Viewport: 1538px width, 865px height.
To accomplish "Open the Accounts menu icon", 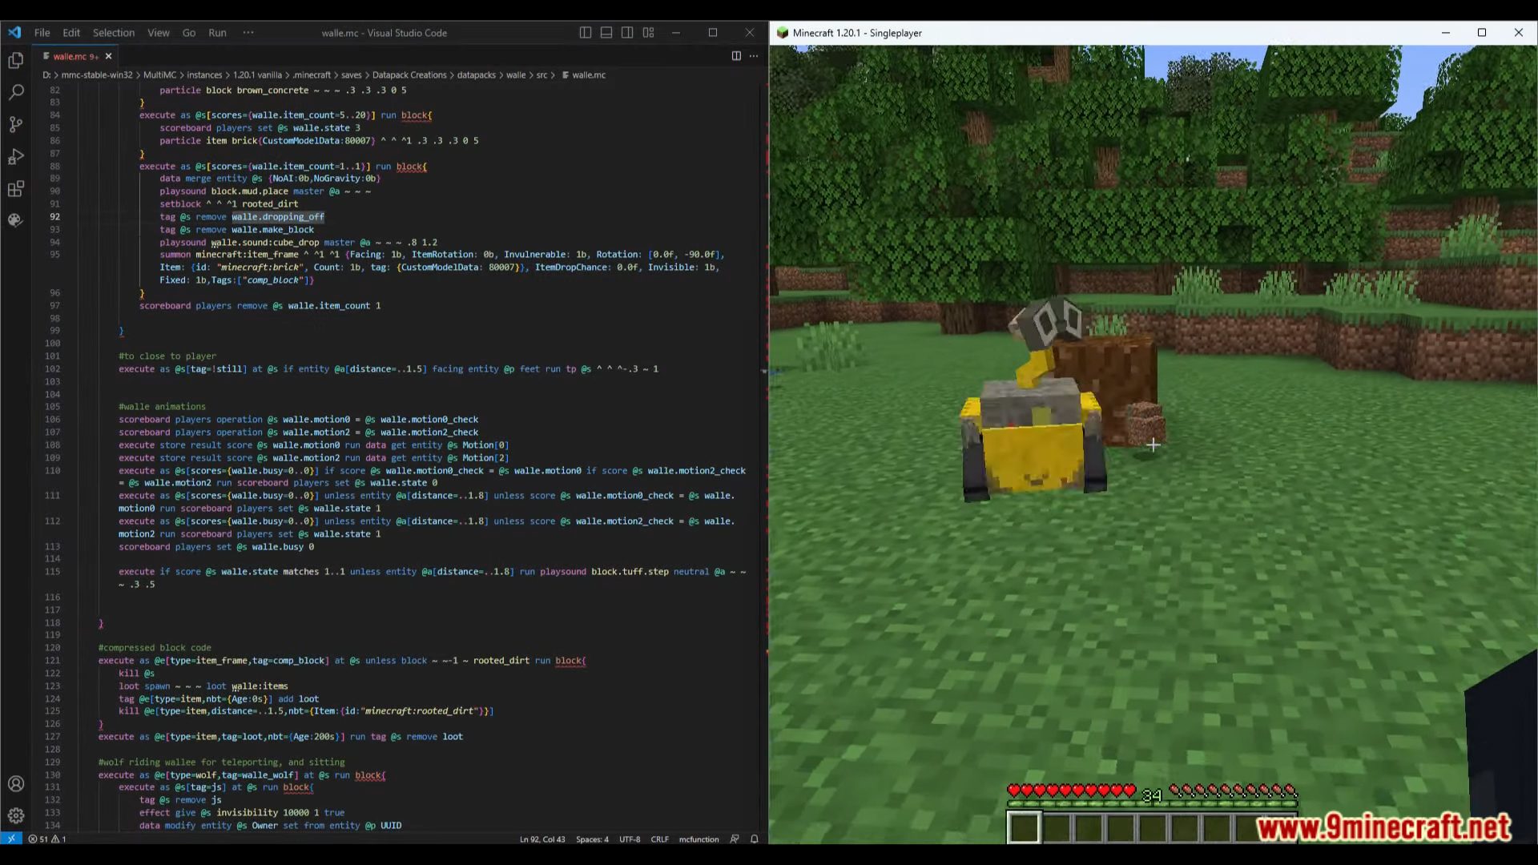I will tap(15, 784).
